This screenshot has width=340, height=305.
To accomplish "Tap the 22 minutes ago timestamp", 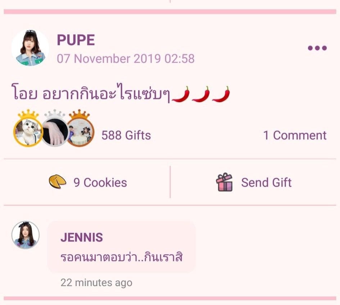I will pyautogui.click(x=96, y=283).
